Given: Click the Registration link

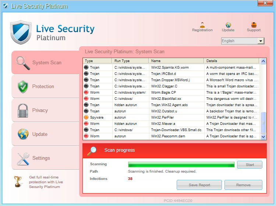Looking at the screenshot, I should pyautogui.click(x=202, y=30).
